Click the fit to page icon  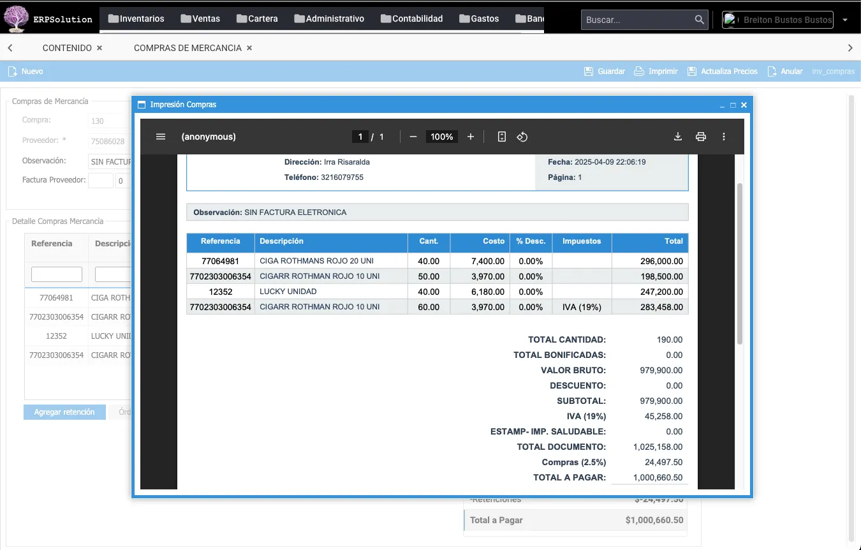(502, 137)
